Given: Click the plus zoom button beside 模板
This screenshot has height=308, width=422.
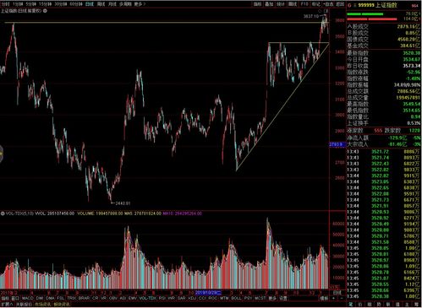Looking at the screenshot, I should [x=334, y=298].
